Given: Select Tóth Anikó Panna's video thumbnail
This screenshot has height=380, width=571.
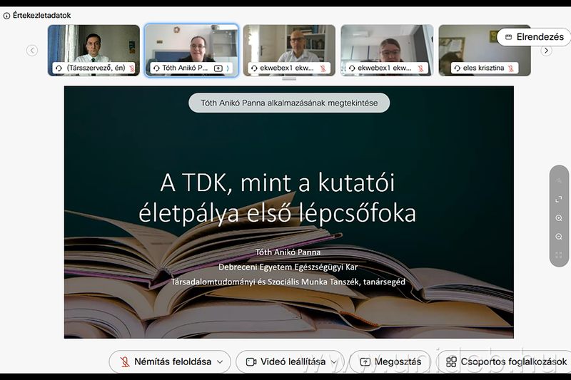Looking at the screenshot, I should (x=191, y=46).
